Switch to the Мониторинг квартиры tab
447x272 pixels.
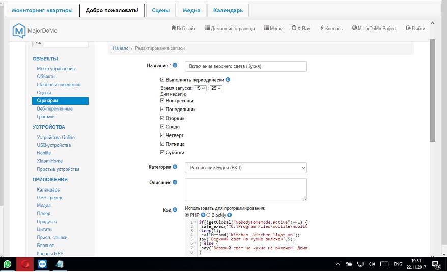click(x=42, y=10)
